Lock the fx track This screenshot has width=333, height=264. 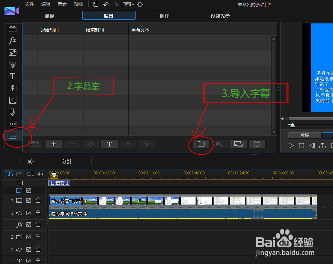38,224
